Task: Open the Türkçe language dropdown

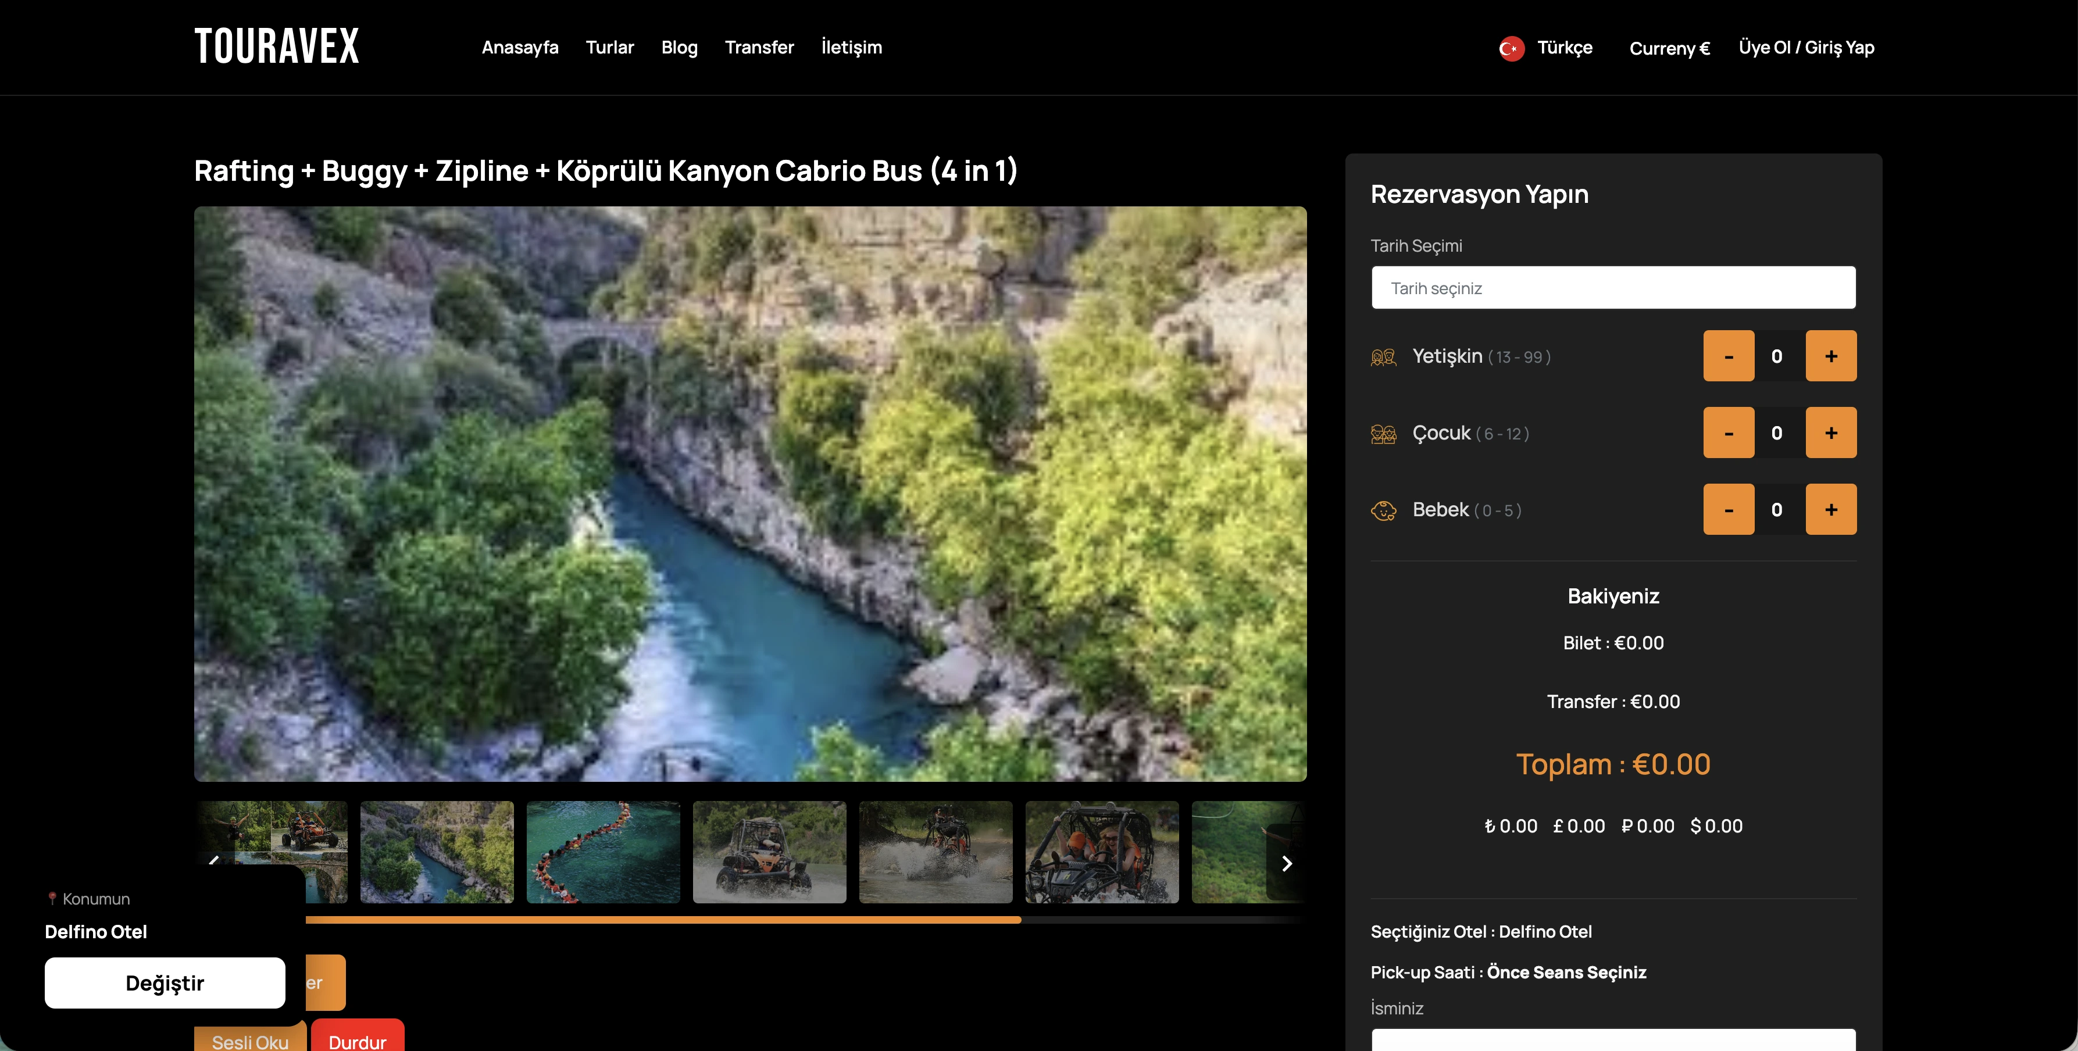Action: 1563,48
